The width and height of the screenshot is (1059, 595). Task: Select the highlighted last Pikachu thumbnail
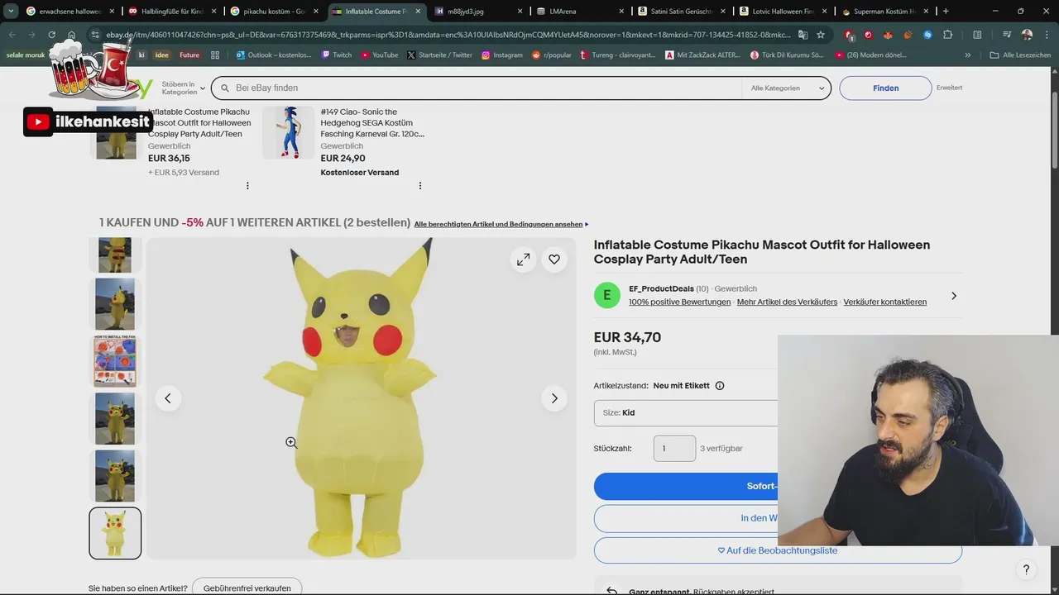tap(115, 533)
